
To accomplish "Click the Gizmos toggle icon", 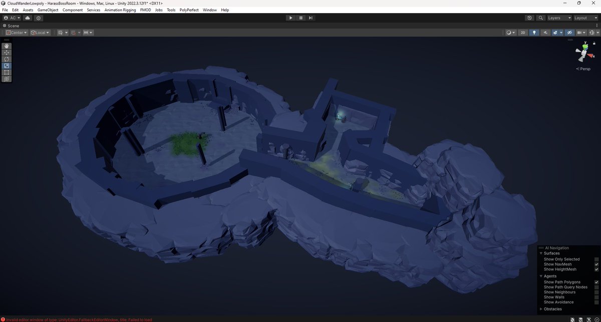I will coord(591,33).
